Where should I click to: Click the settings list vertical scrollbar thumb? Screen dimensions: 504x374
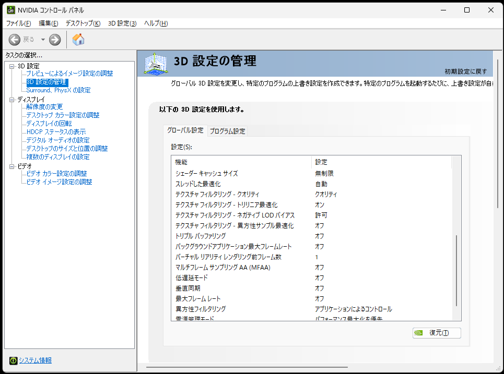pos(456,271)
